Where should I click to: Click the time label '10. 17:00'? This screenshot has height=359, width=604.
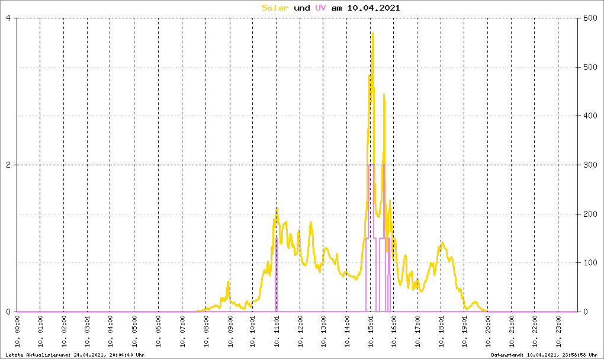[417, 332]
